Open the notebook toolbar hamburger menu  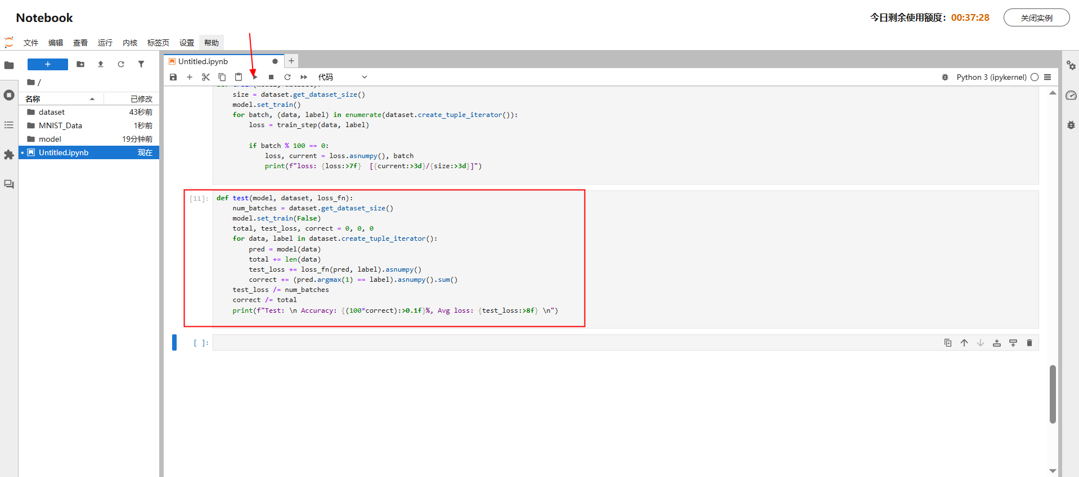coord(1047,77)
